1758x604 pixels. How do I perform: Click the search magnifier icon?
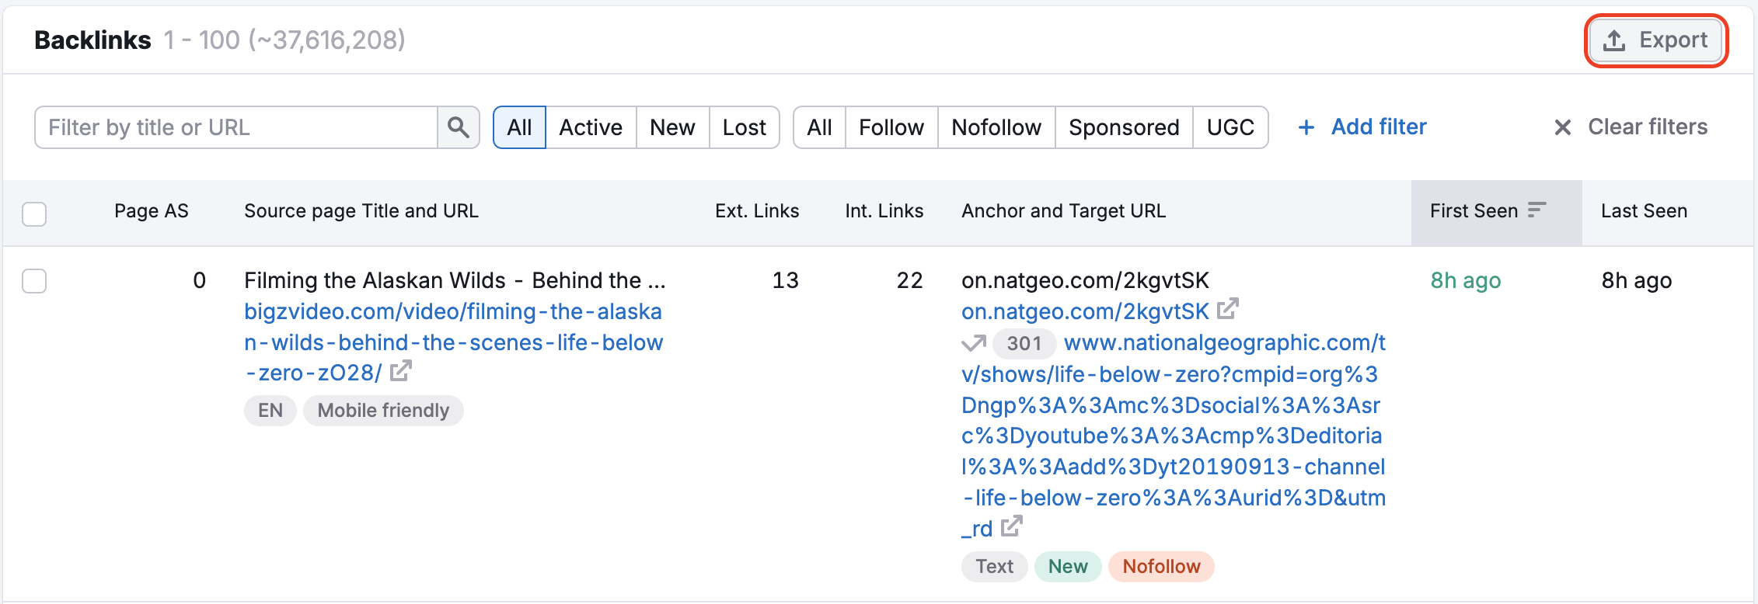pyautogui.click(x=458, y=127)
